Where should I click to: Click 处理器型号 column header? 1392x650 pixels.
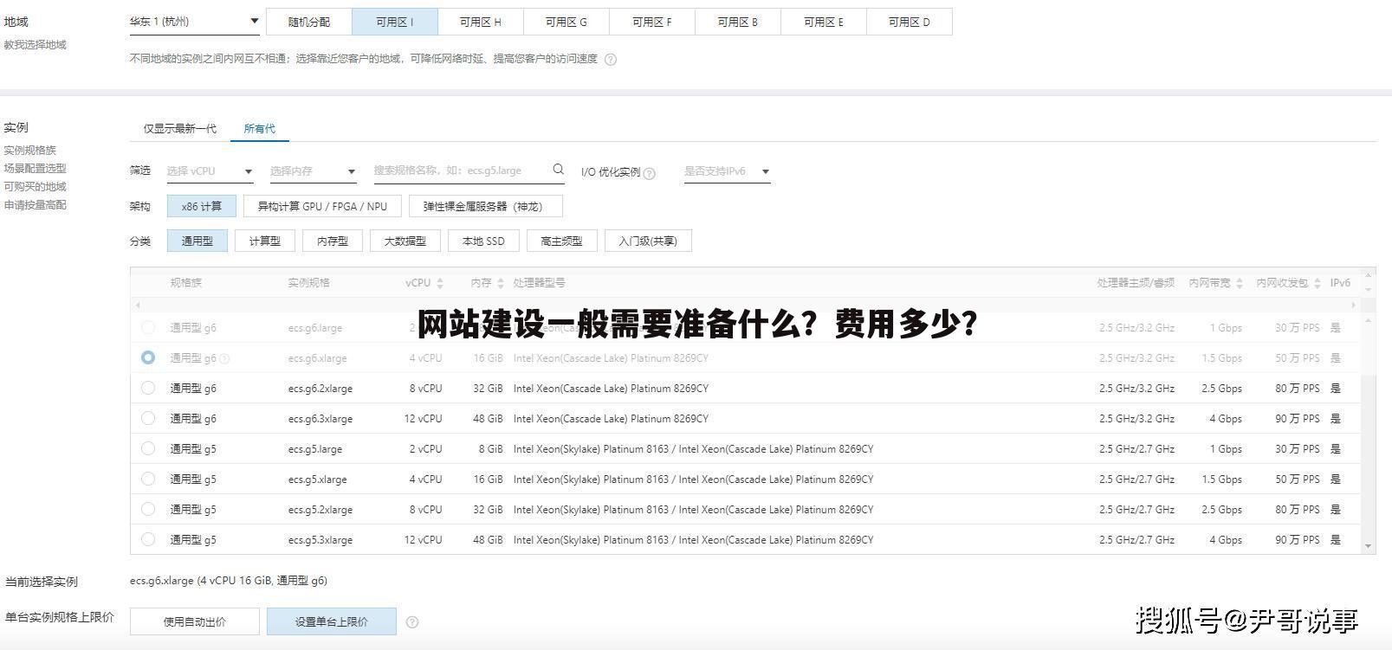(539, 283)
